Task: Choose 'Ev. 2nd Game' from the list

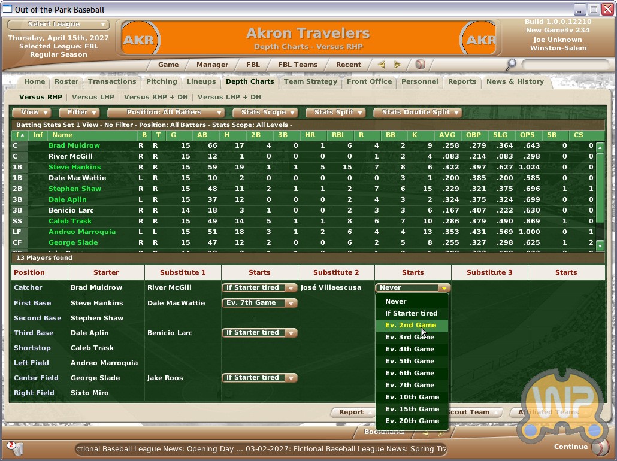Action: point(410,325)
